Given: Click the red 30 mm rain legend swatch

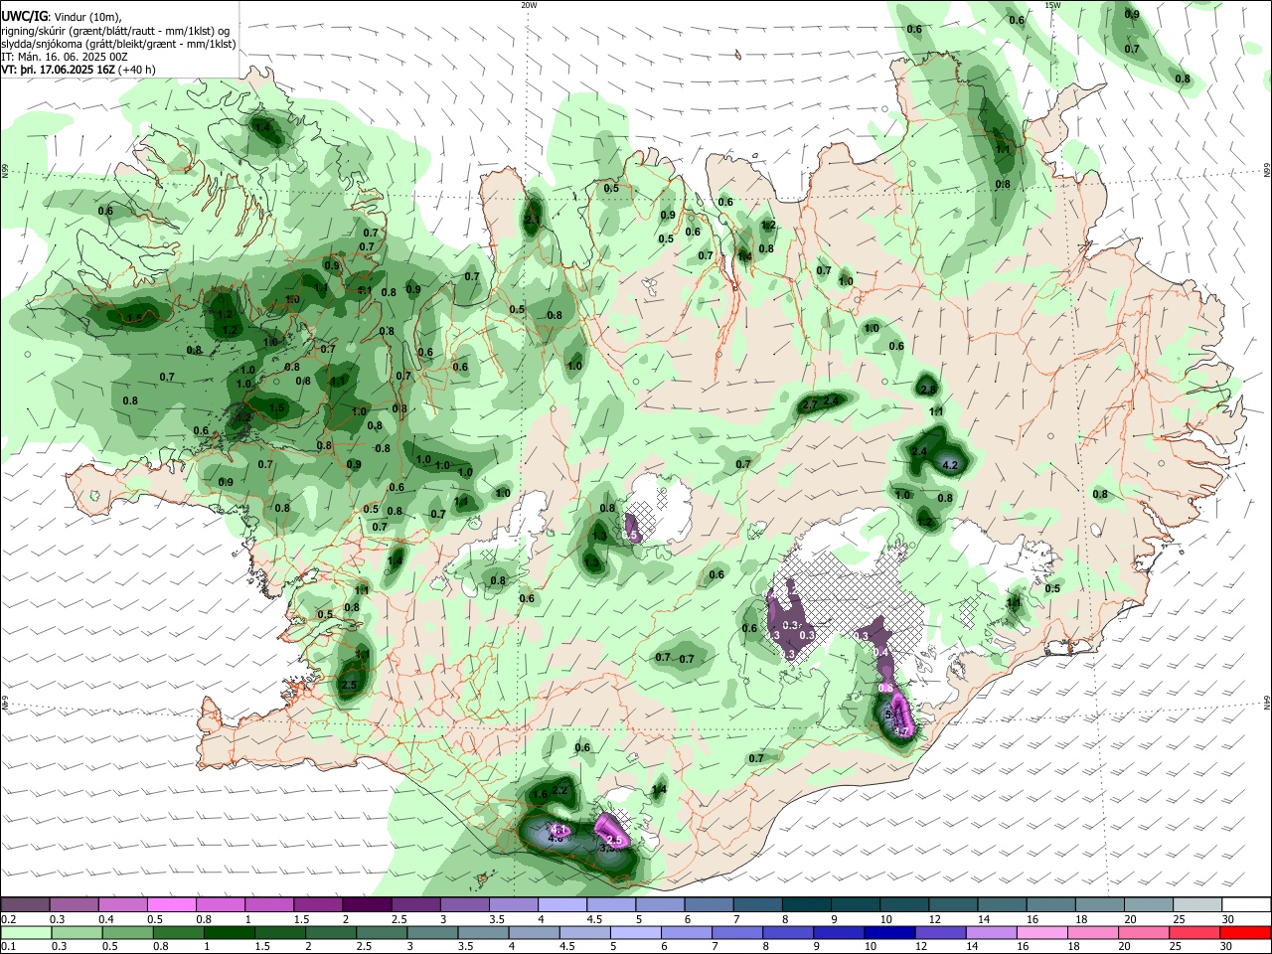Looking at the screenshot, I should (1245, 933).
